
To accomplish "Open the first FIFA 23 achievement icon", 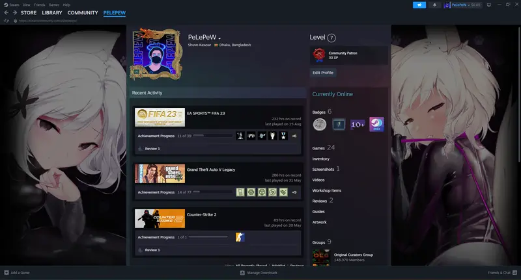I will coord(240,136).
